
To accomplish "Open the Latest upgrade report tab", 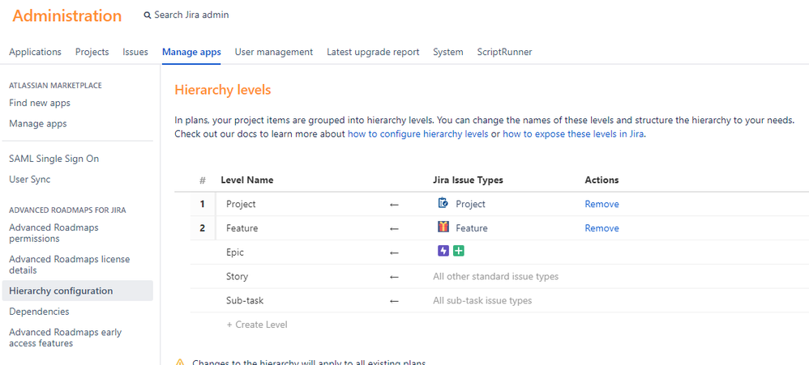I will [373, 52].
